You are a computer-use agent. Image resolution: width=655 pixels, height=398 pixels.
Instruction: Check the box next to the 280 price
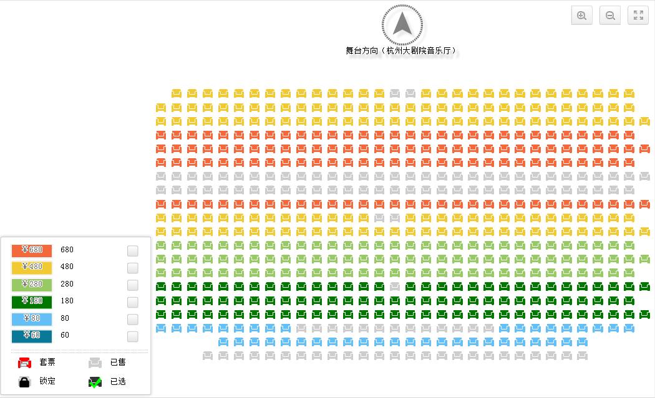133,285
